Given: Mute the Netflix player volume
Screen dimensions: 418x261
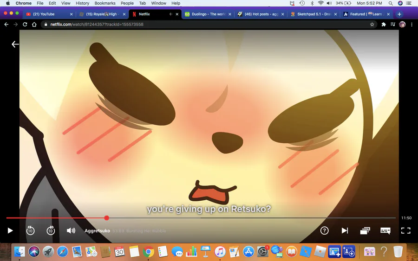Looking at the screenshot, I should point(71,230).
